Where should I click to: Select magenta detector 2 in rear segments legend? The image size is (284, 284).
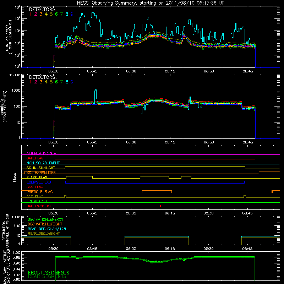coord(36,82)
